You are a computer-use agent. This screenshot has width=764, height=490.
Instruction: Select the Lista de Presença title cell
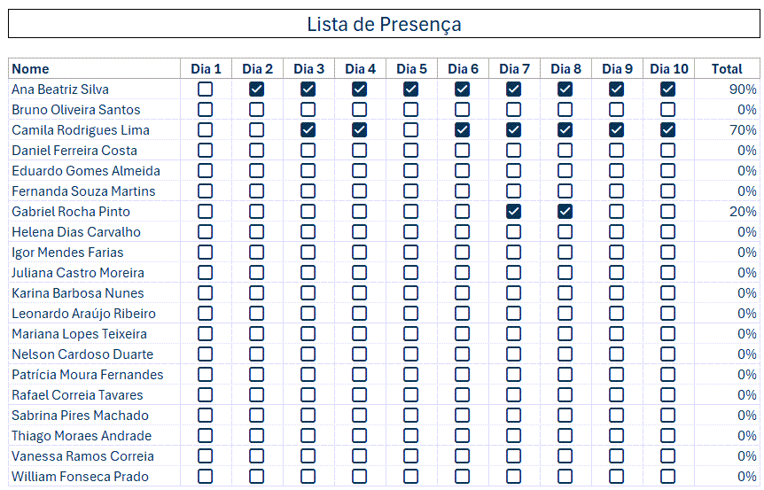(x=384, y=25)
